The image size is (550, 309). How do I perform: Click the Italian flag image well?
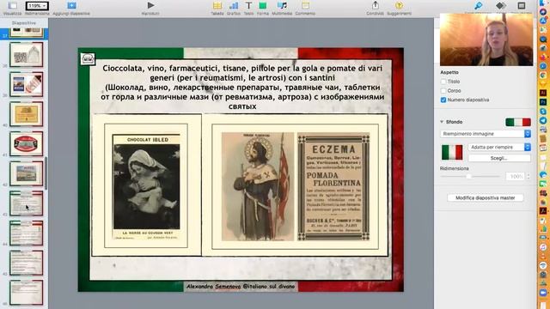pyautogui.click(x=452, y=153)
